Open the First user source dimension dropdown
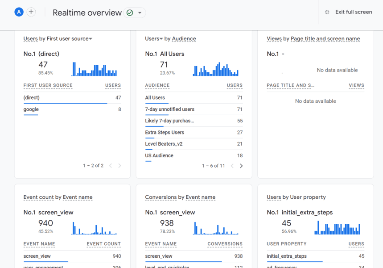383x268 pixels. tap(91, 39)
